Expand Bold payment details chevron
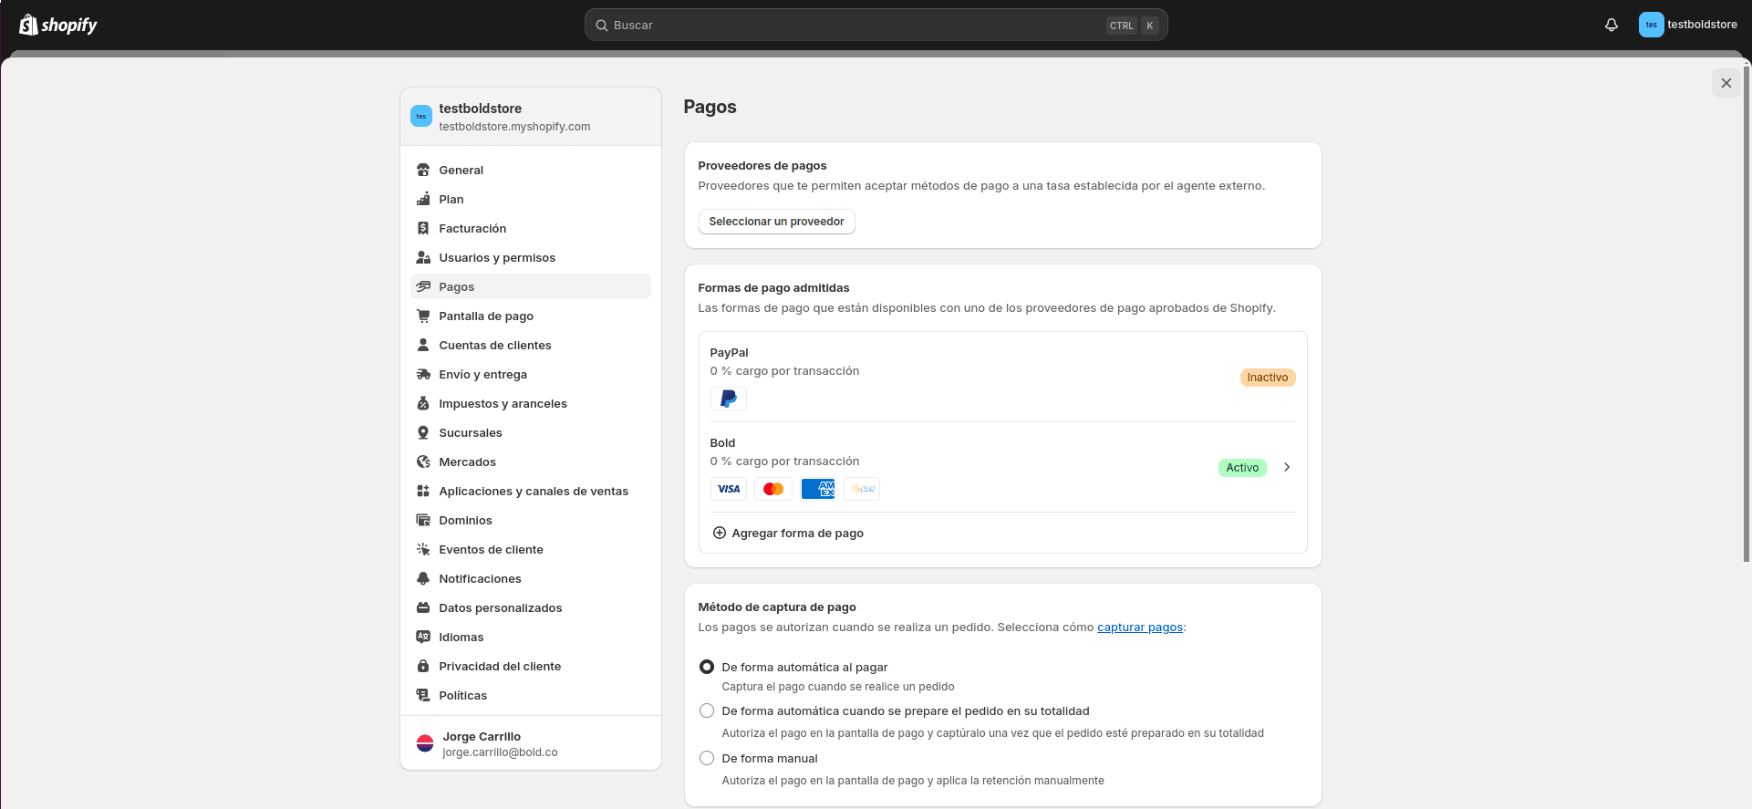The image size is (1752, 809). point(1287,467)
